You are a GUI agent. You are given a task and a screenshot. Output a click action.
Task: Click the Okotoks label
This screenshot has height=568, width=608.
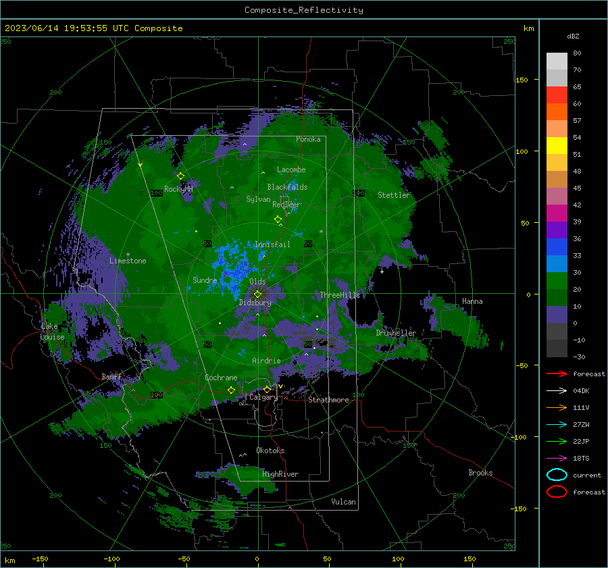(270, 450)
